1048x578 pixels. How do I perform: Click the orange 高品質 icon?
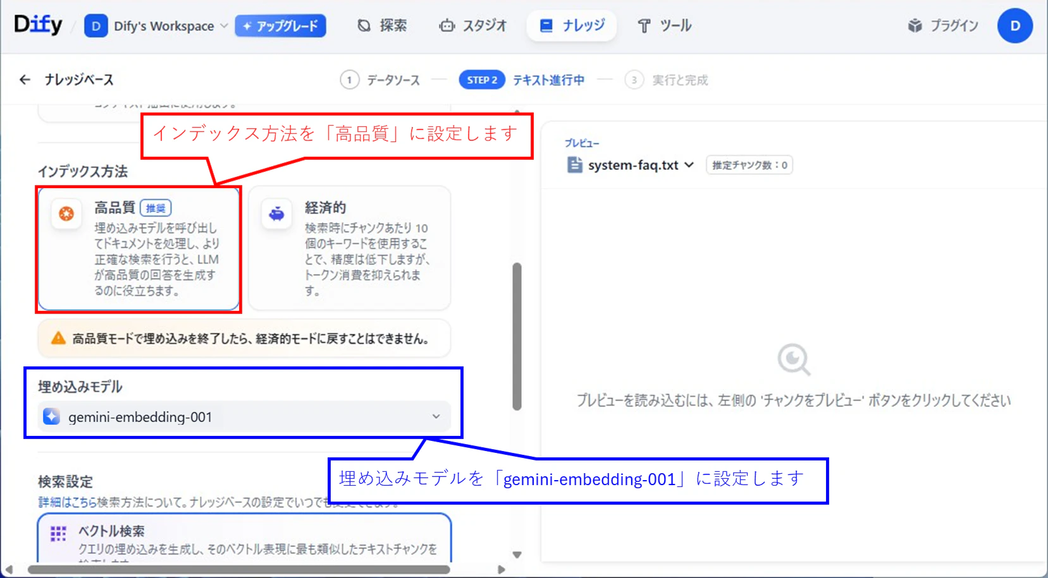(x=66, y=214)
